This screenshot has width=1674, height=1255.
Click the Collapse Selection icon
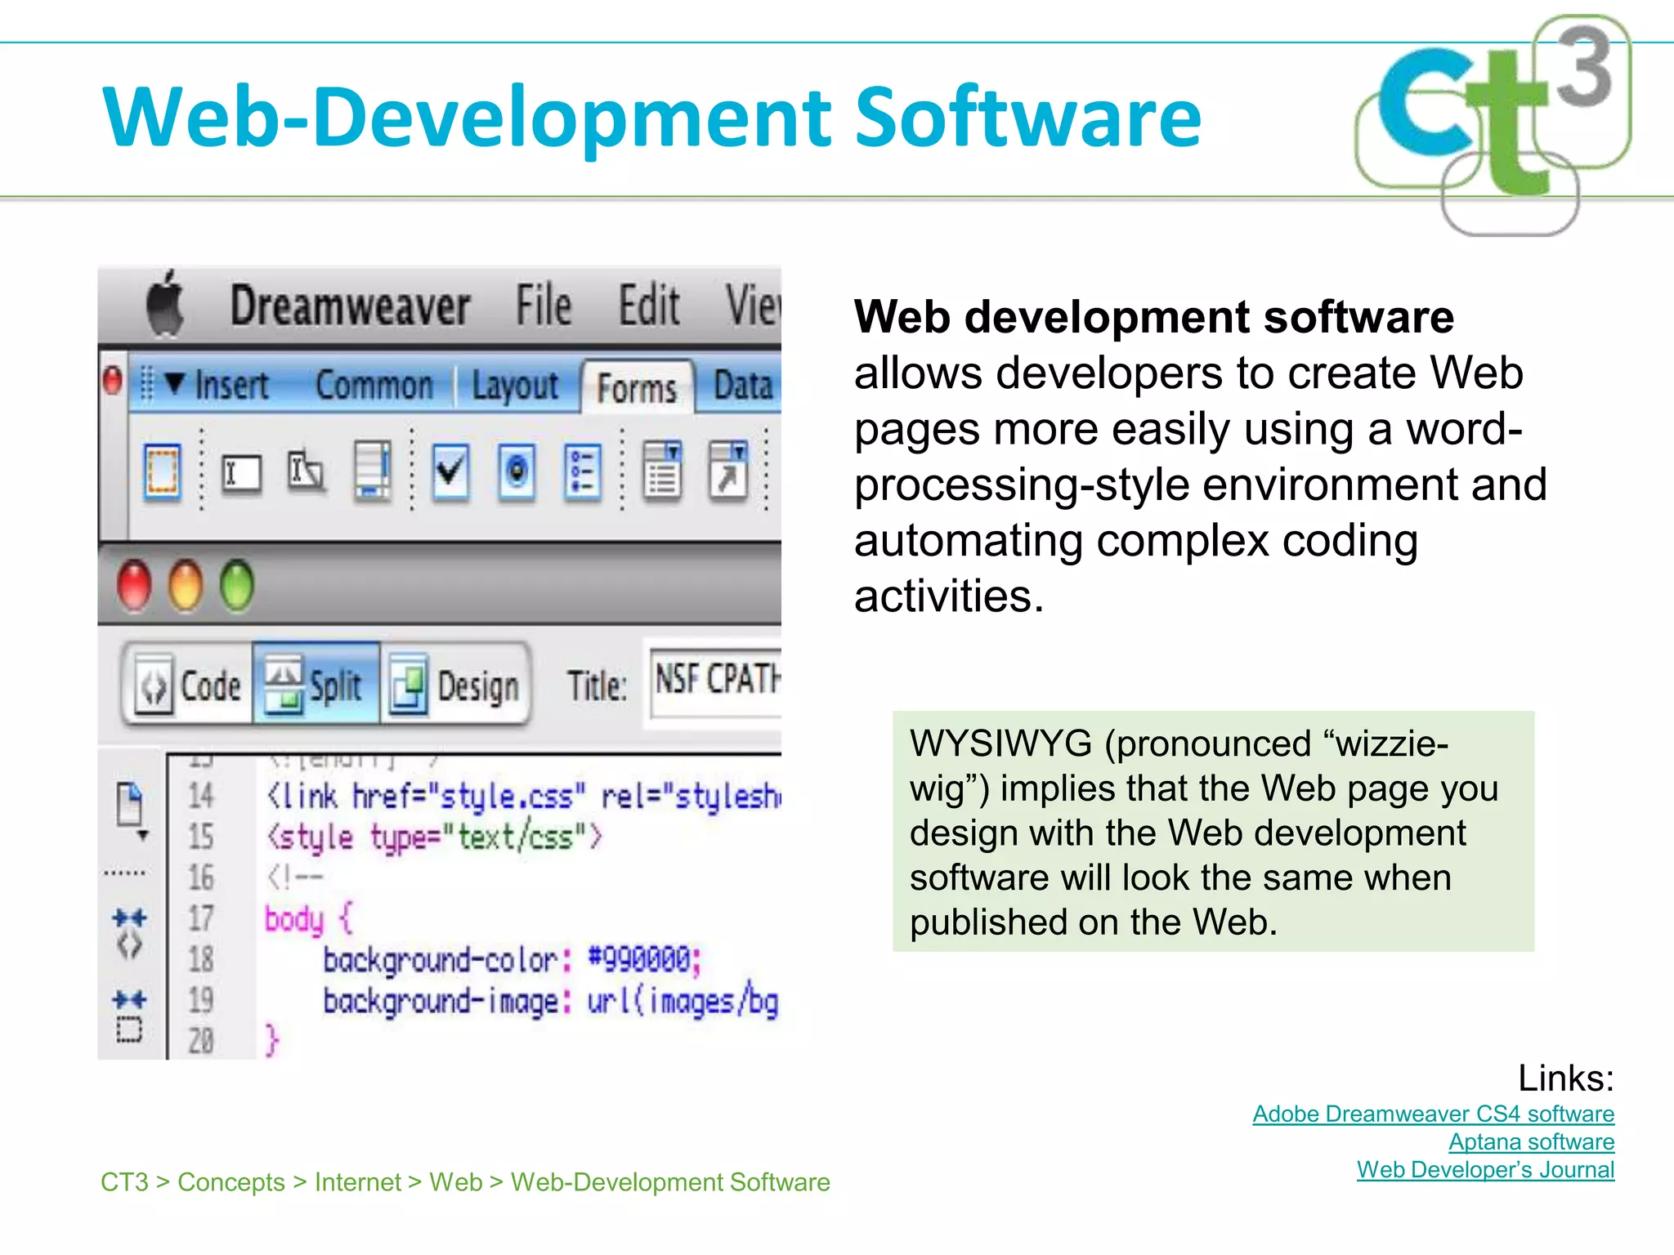point(129,1018)
